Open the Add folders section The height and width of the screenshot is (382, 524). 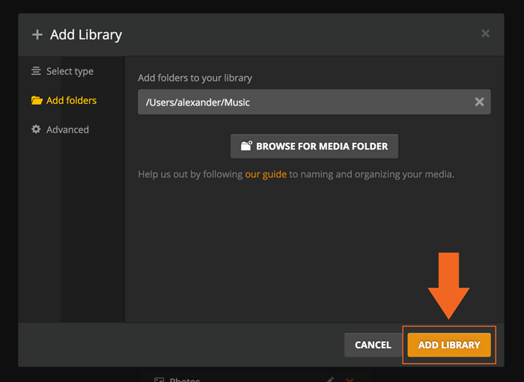tap(71, 100)
